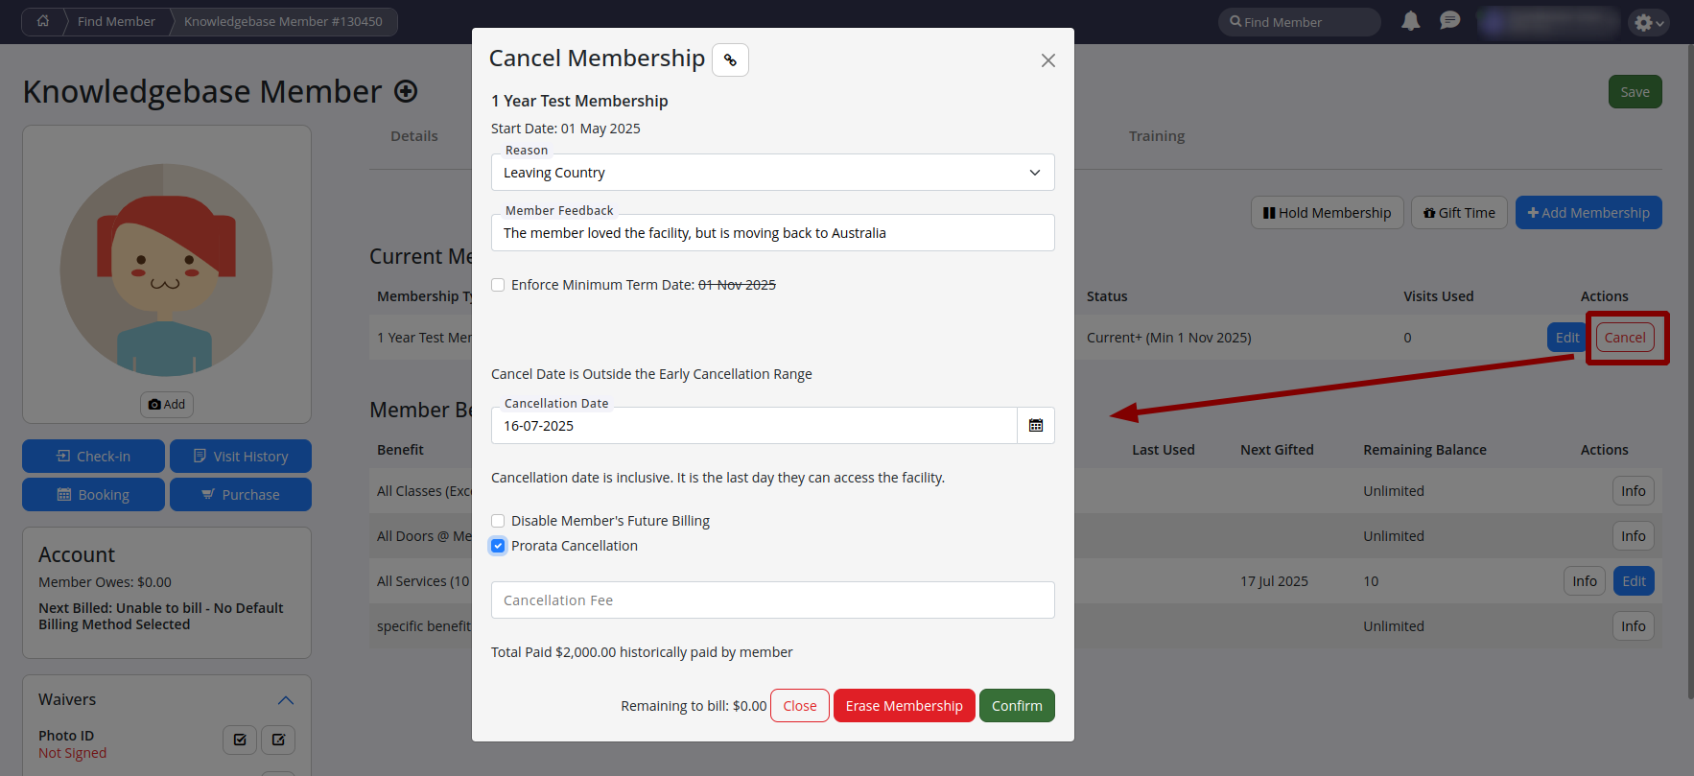Collapse the Waivers section chevron
This screenshot has width=1694, height=776.
(x=285, y=700)
